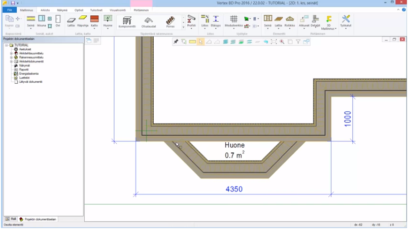Toggle the filter funnel in floating toolbar
The height and width of the screenshot is (229, 408).
point(298,42)
